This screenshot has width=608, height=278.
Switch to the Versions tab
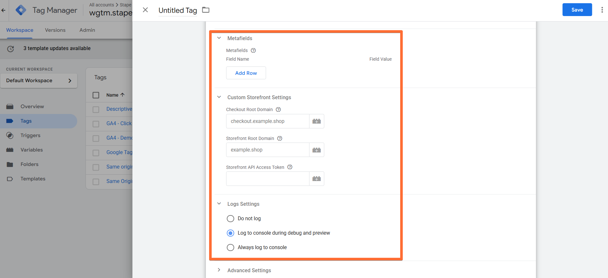tap(55, 30)
